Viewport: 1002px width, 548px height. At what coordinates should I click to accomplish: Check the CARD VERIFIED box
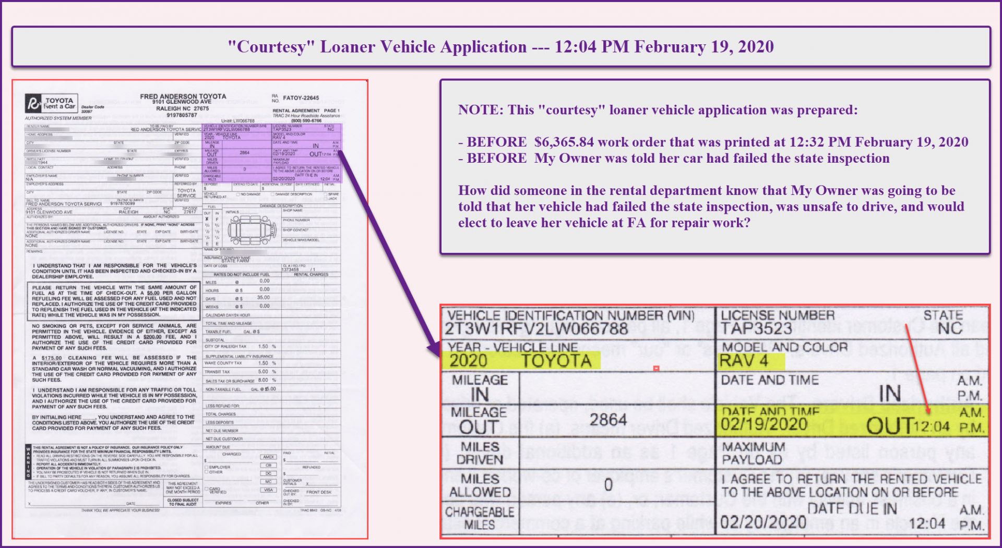pos(207,489)
